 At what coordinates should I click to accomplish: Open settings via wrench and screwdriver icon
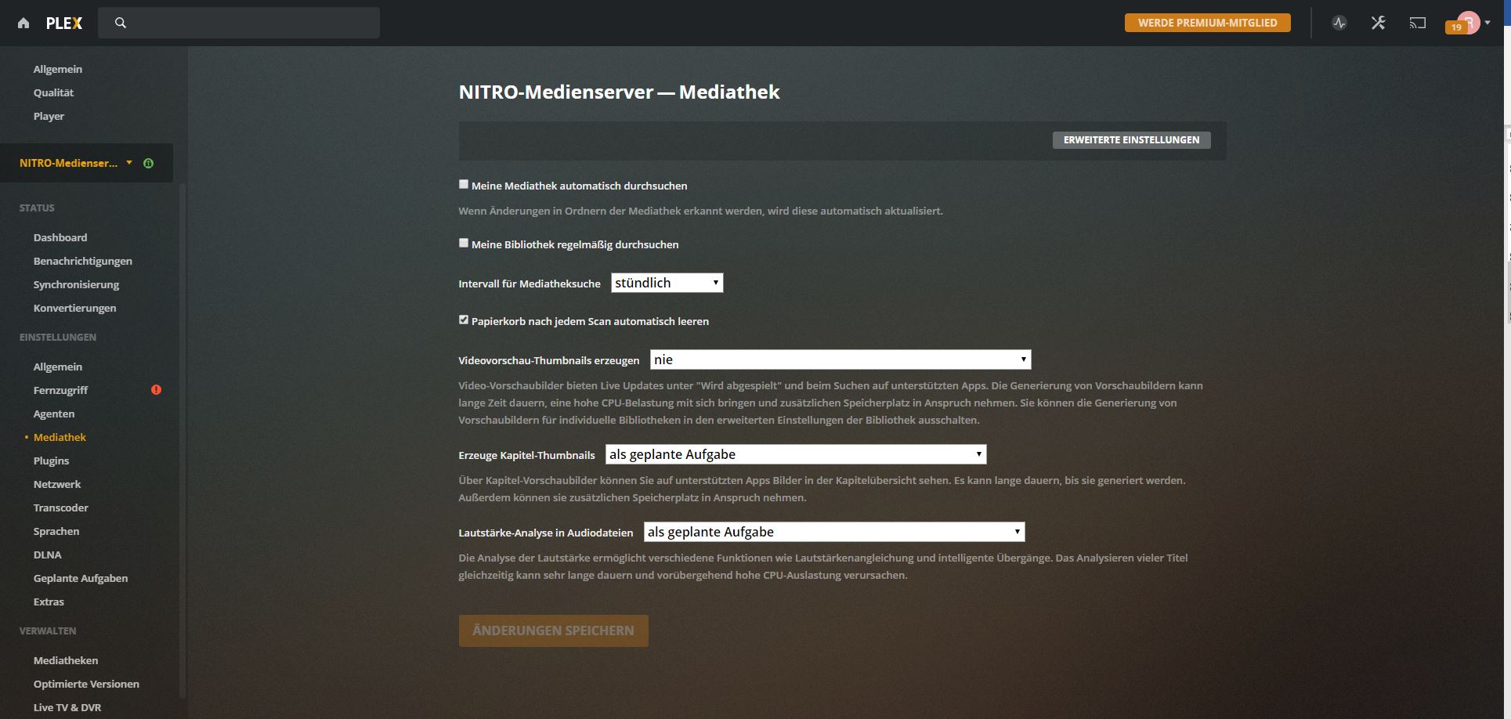tap(1379, 23)
